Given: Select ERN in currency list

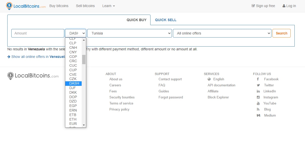Looking at the screenshot, I should tap(73, 110).
